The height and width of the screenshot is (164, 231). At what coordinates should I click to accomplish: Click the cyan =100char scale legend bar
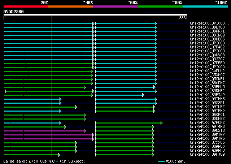point(162,161)
